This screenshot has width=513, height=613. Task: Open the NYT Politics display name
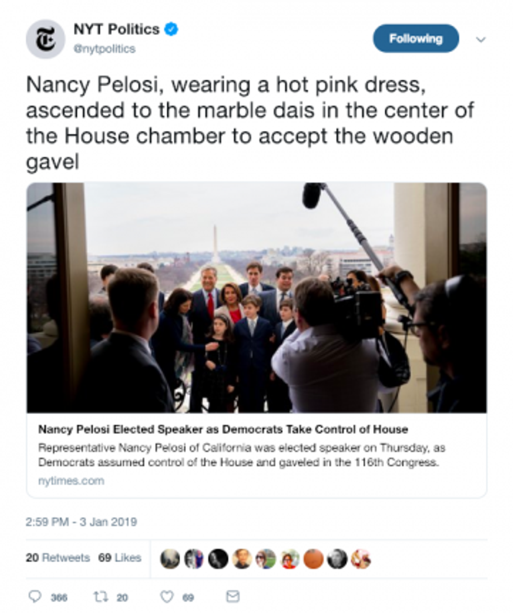pyautogui.click(x=116, y=29)
